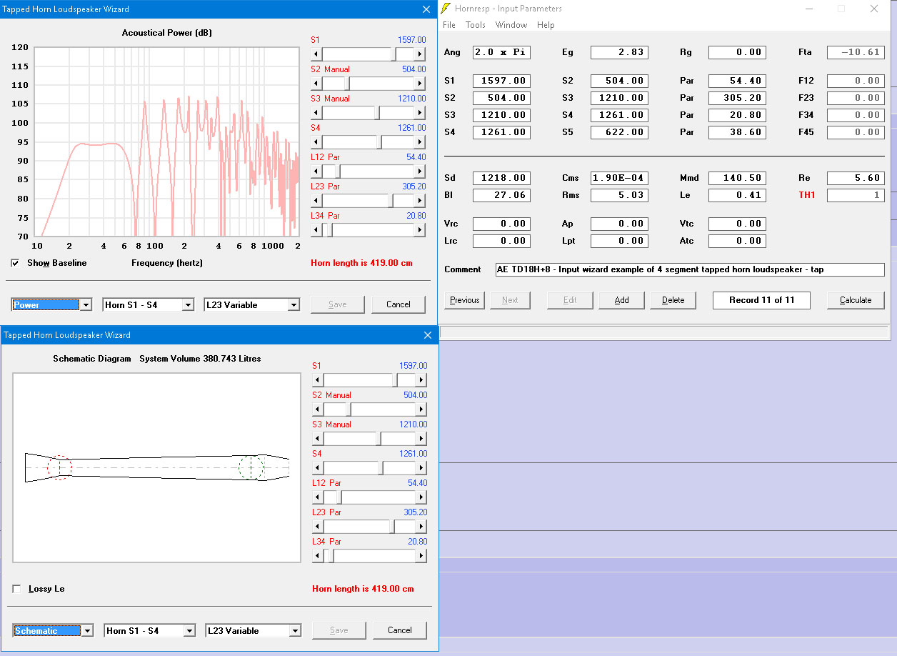Open the Horn S1 - S4 dropdown in Schematic wizard
Image resolution: width=897 pixels, height=656 pixels.
189,631
